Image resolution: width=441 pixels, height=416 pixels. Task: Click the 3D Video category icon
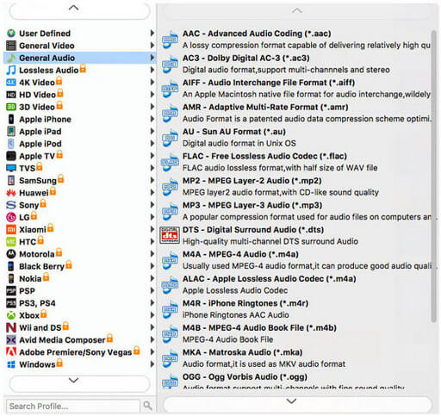click(11, 107)
